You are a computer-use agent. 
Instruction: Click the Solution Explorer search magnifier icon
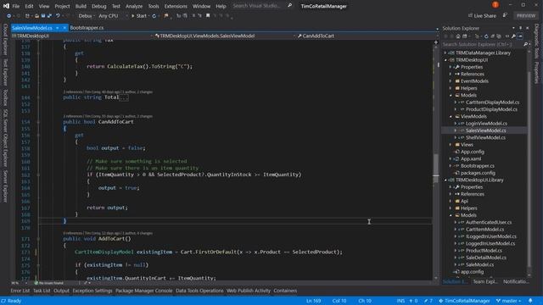526,44
